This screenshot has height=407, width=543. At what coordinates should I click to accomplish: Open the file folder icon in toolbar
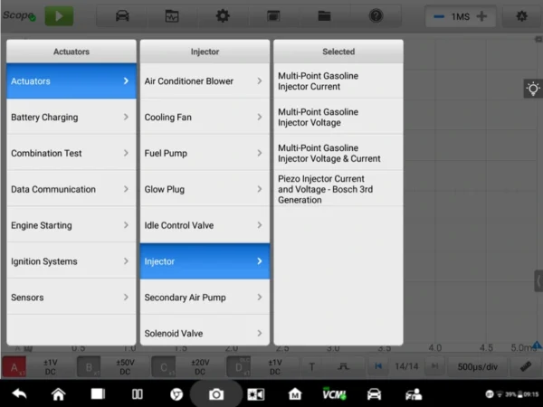[x=324, y=16]
